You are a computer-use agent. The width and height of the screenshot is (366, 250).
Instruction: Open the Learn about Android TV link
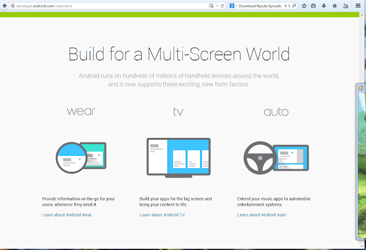(x=162, y=215)
